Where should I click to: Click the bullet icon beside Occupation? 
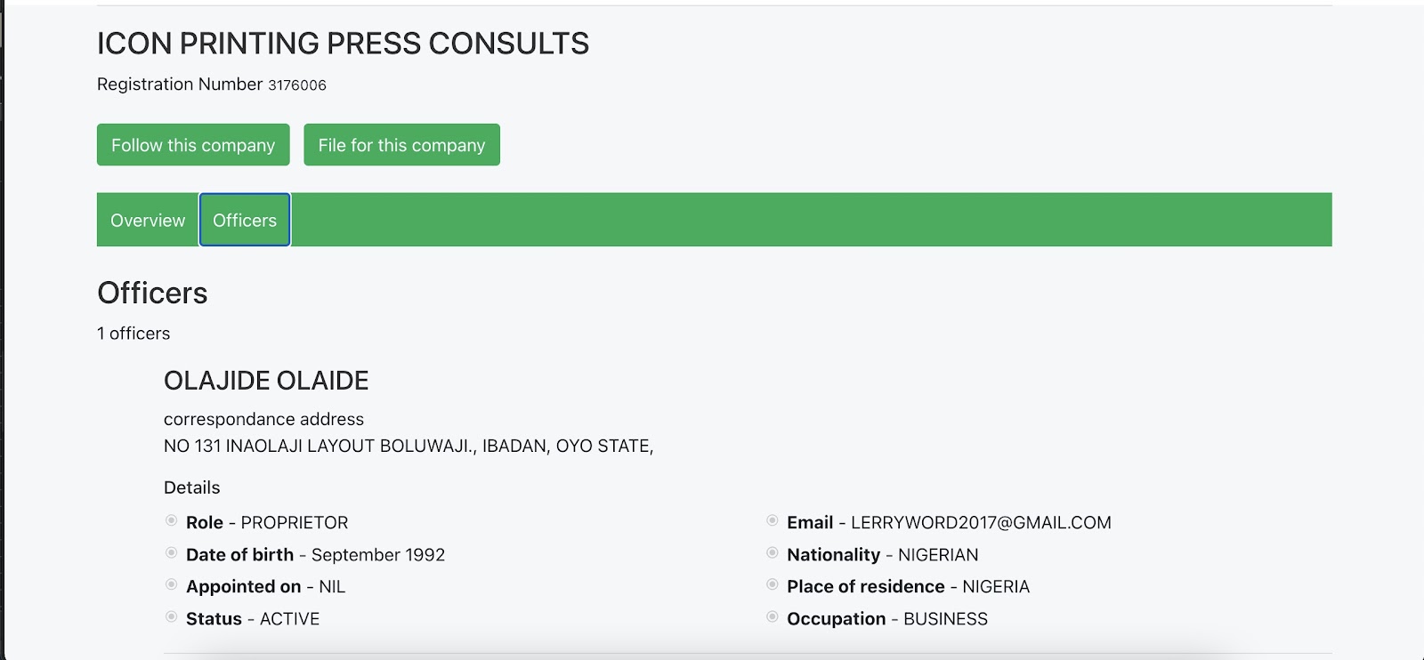773,617
